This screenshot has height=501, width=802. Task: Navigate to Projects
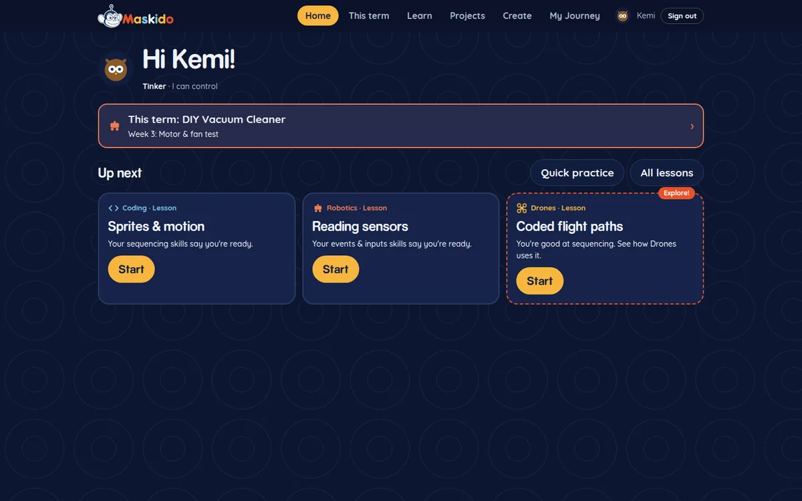(467, 16)
